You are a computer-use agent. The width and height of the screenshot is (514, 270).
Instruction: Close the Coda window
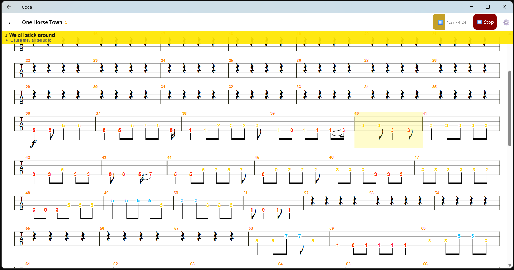tap(504, 7)
